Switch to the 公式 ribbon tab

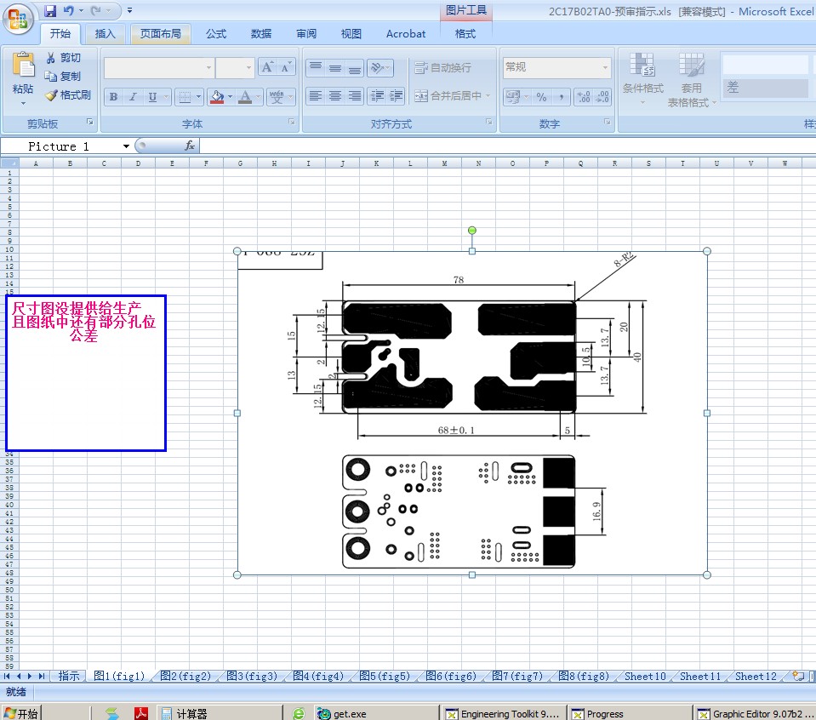pos(216,34)
